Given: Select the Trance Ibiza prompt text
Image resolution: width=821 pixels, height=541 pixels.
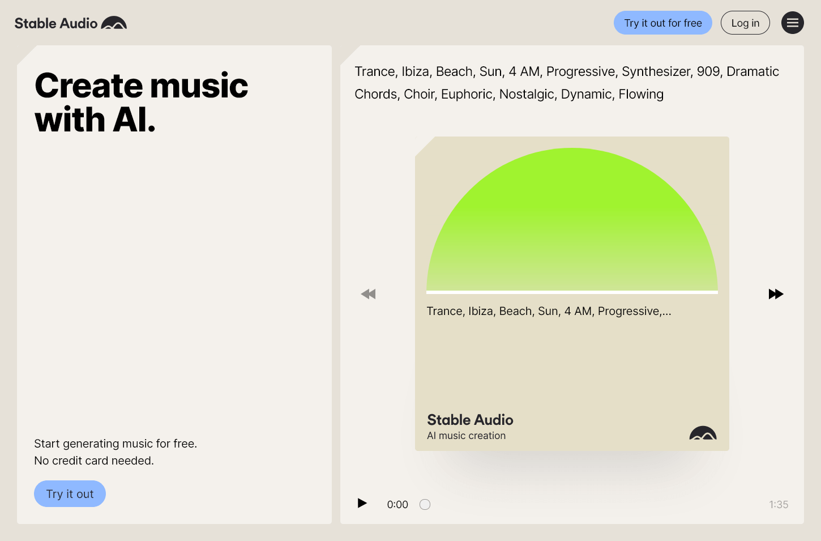Looking at the screenshot, I should pos(566,83).
